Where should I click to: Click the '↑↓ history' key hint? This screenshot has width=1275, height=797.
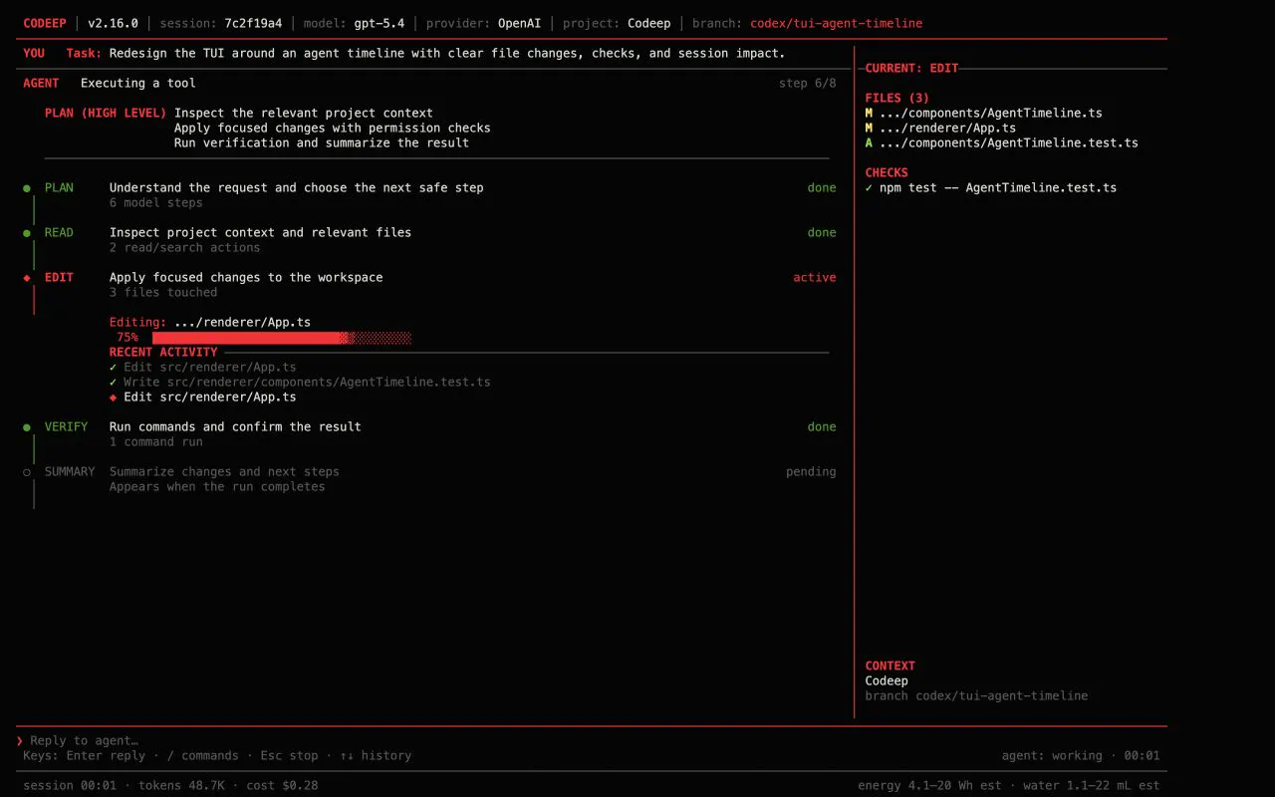(x=376, y=756)
